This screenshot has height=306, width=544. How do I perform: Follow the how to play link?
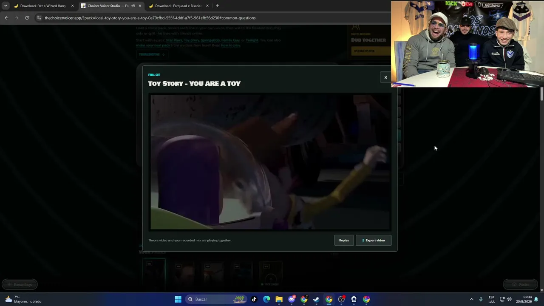[x=231, y=45]
